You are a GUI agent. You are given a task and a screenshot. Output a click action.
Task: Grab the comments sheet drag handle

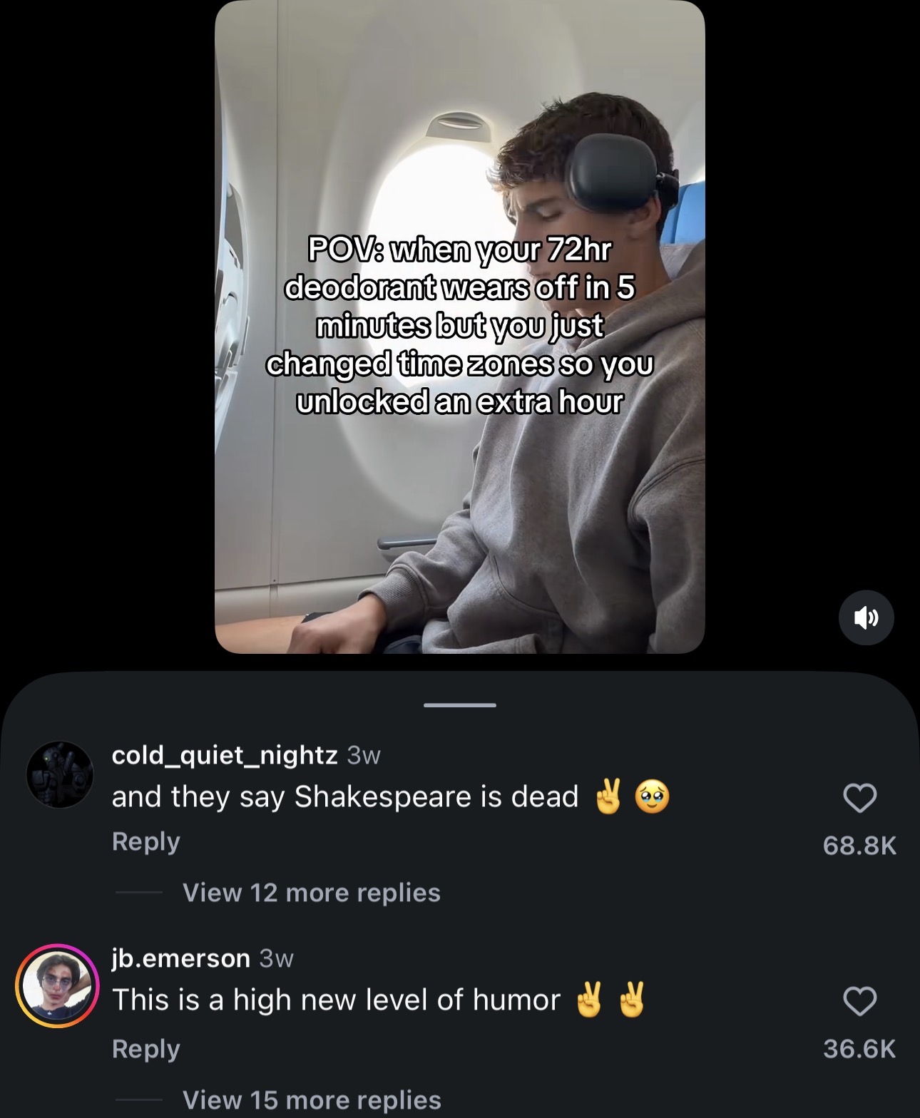pyautogui.click(x=460, y=705)
